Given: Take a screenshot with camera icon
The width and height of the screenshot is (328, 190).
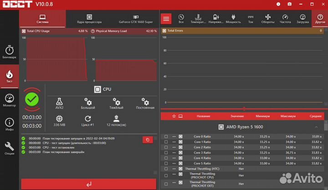Looking at the screenshot, I should (290, 4).
